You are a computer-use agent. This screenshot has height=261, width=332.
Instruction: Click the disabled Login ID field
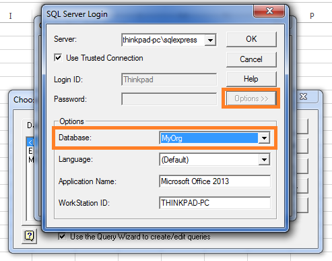tap(169, 80)
